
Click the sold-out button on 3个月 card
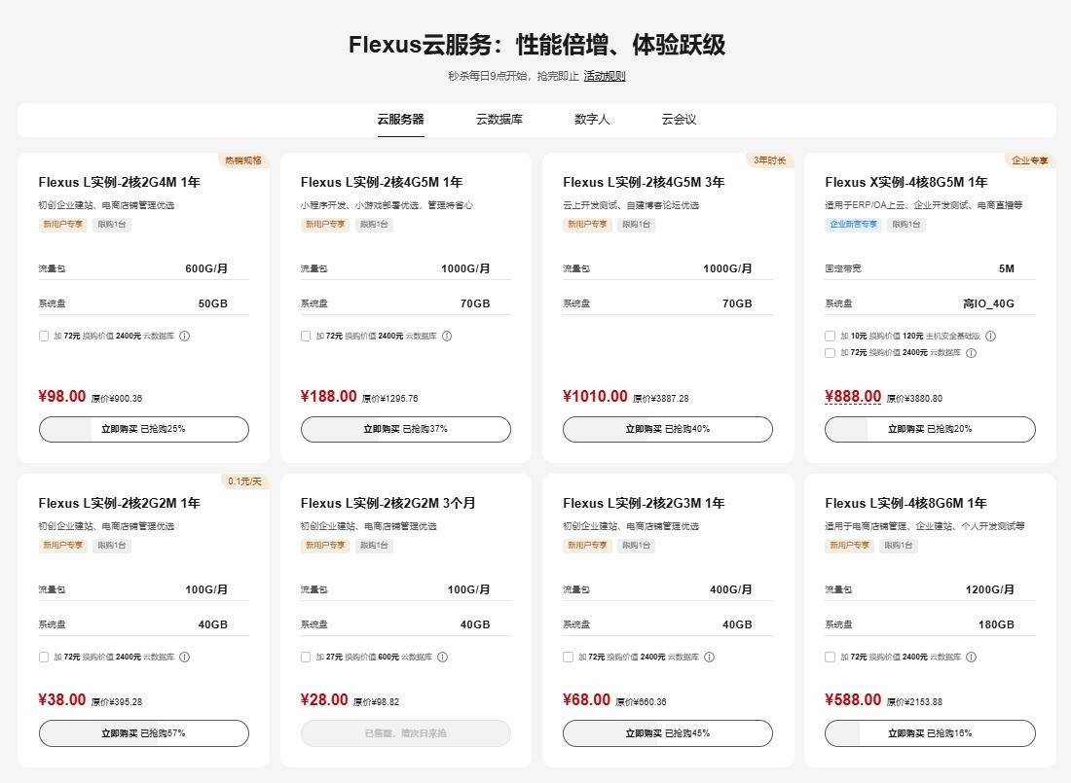(406, 733)
